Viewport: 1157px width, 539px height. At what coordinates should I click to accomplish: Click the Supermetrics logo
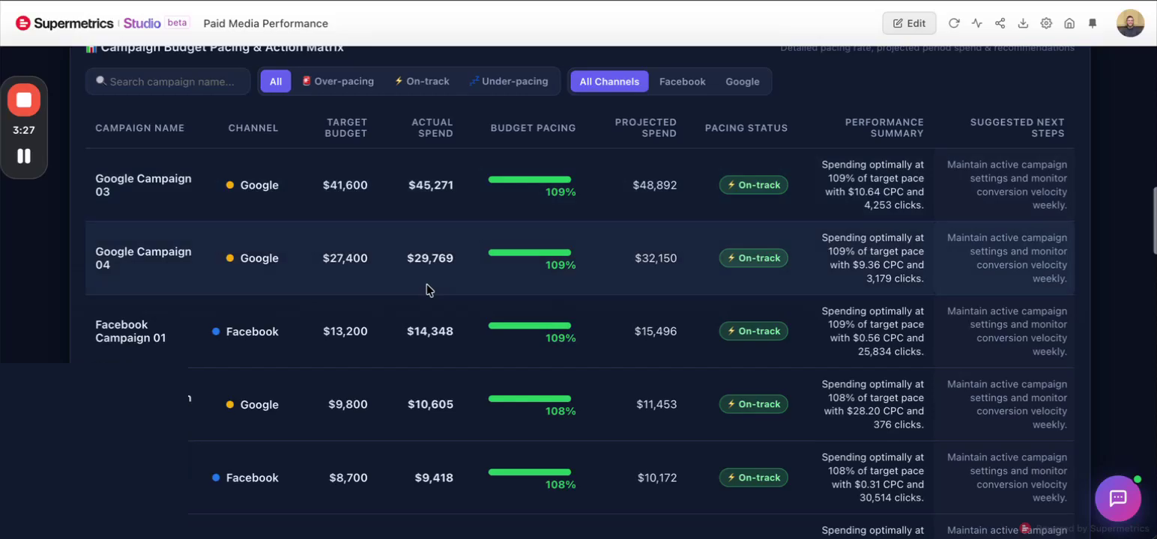tap(64, 23)
